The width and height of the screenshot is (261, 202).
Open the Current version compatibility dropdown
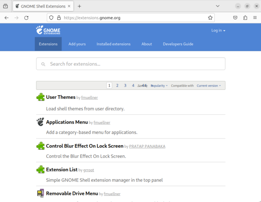point(209,85)
